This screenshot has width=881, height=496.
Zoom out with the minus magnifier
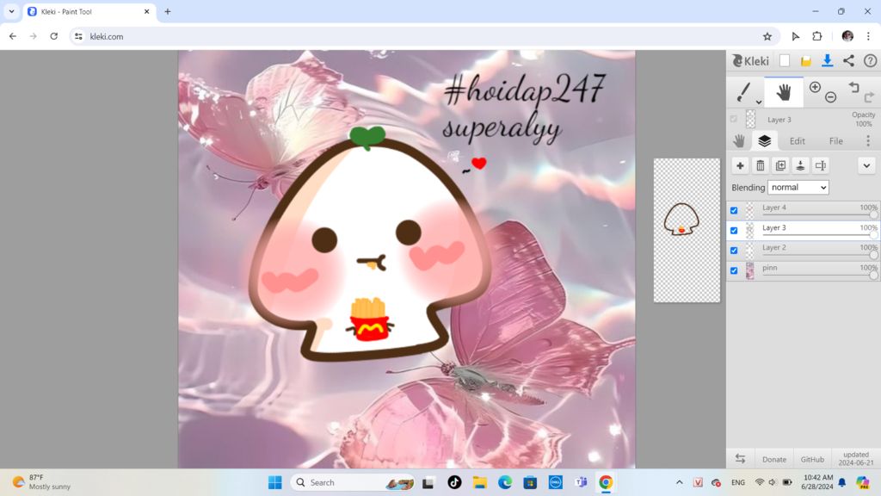click(830, 98)
